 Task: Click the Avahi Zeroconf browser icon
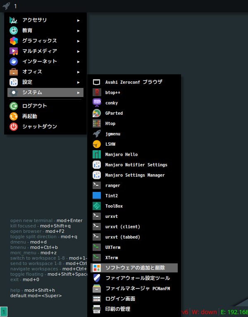tap(97, 82)
